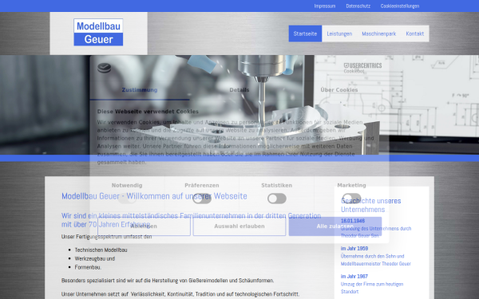
Task: Click the timeline entry Im Jahr 1967
Action: click(354, 276)
